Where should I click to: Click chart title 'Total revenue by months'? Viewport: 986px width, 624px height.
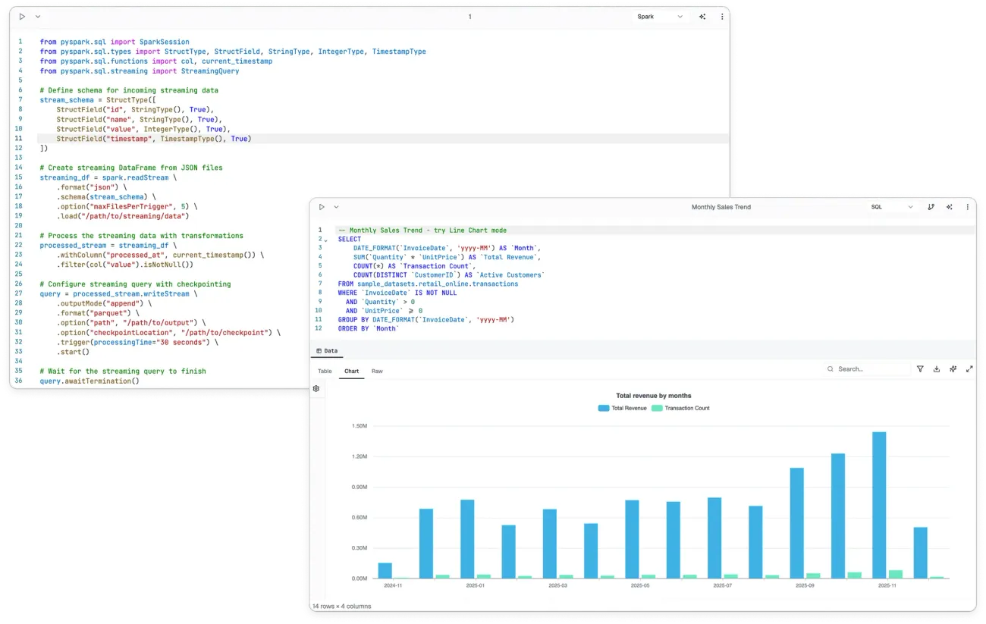[653, 396]
